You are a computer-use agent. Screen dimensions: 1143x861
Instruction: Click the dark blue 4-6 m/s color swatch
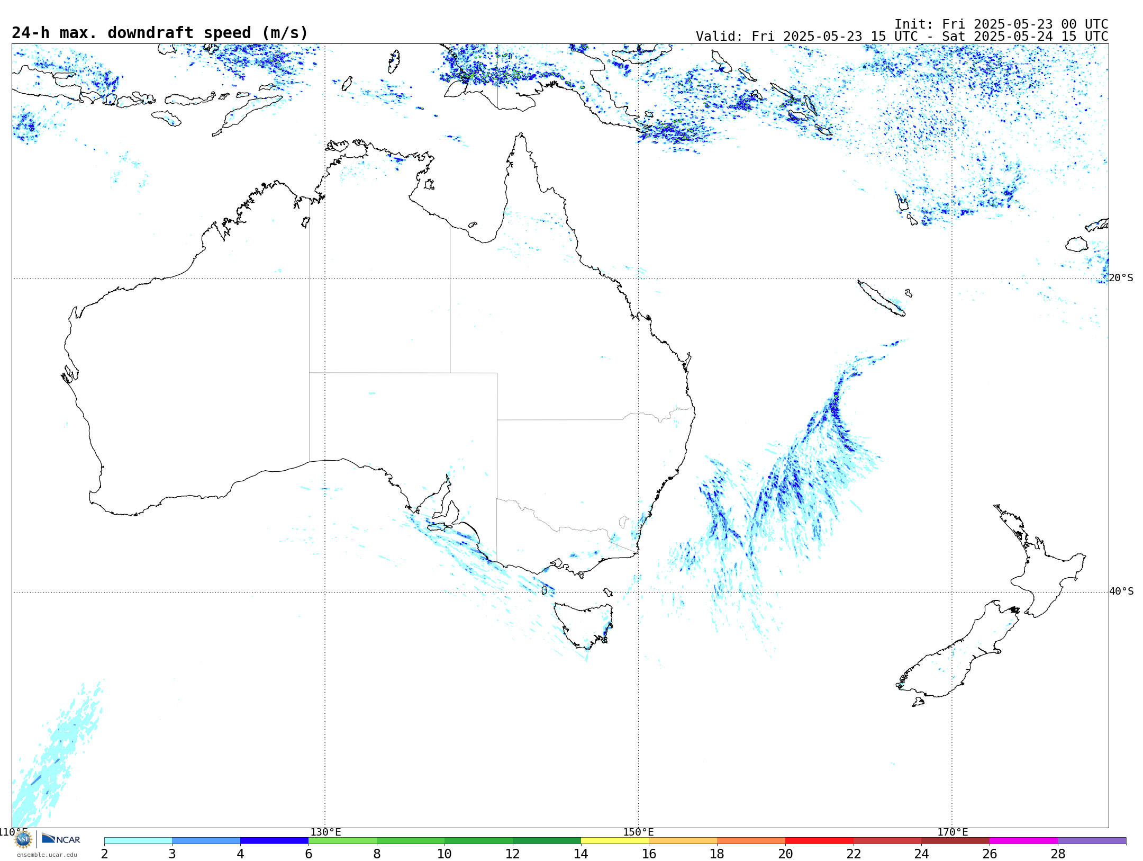[x=274, y=841]
